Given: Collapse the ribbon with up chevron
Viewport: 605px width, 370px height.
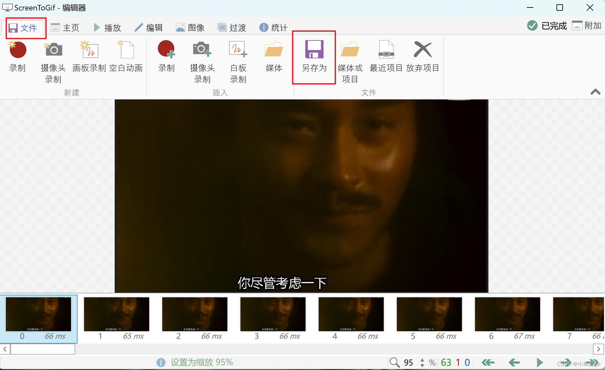Looking at the screenshot, I should tap(596, 92).
